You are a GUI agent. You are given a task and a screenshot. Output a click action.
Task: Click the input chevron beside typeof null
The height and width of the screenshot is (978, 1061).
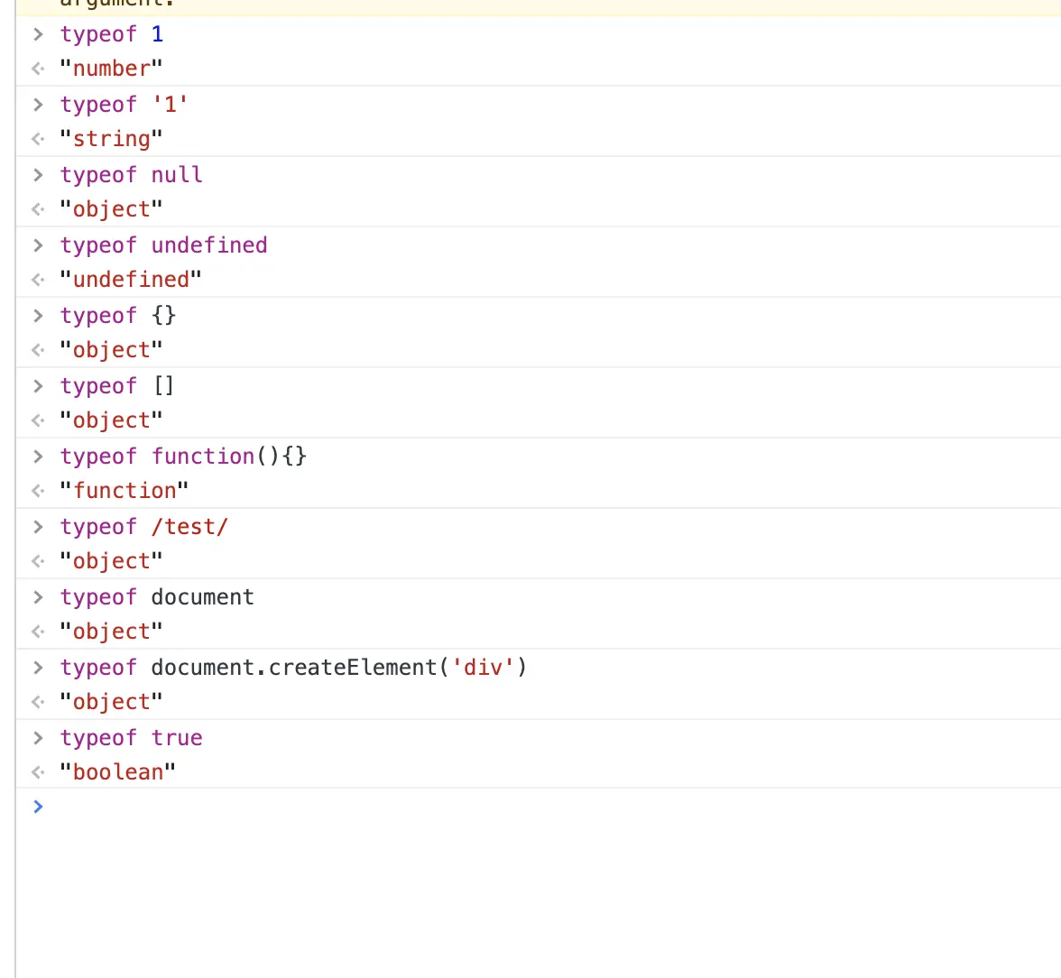tap(38, 175)
